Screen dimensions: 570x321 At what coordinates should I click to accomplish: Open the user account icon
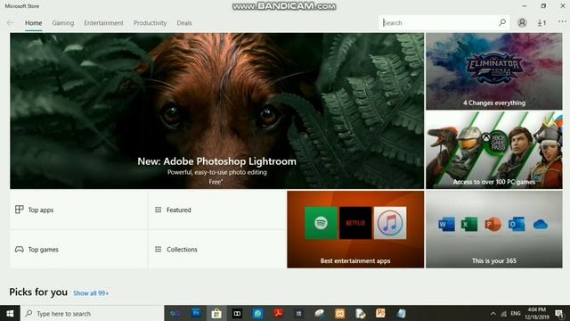(522, 22)
